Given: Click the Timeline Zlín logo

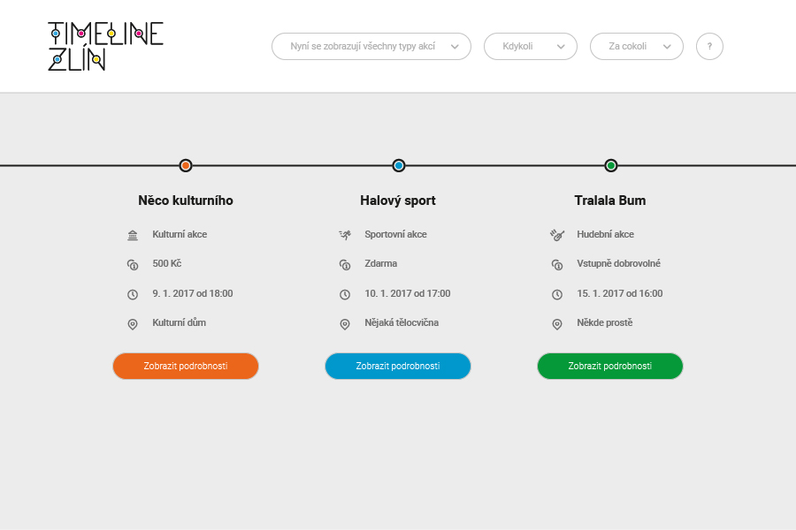Looking at the screenshot, I should [x=105, y=46].
